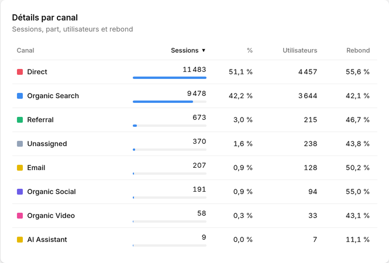Click the AI Assistant sessions bar

[170, 245]
